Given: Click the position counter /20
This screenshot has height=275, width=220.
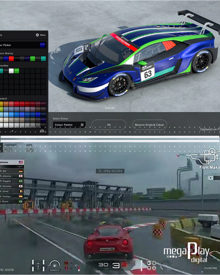Looking at the screenshot, I should 8,150.
